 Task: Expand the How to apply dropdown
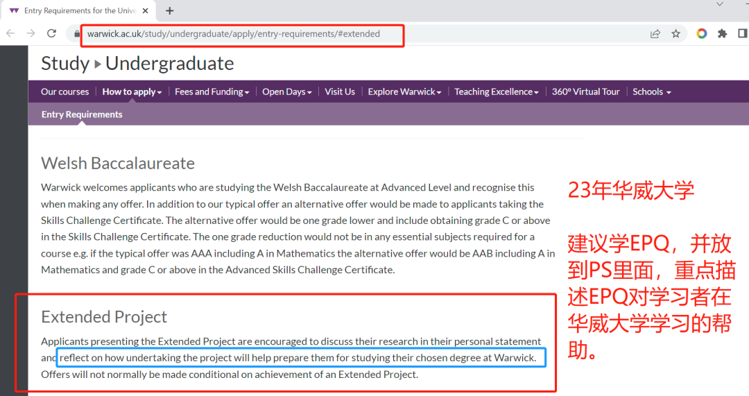coord(132,92)
